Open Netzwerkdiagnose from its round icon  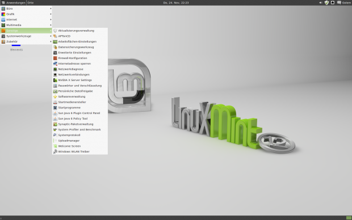pyautogui.click(x=55, y=69)
